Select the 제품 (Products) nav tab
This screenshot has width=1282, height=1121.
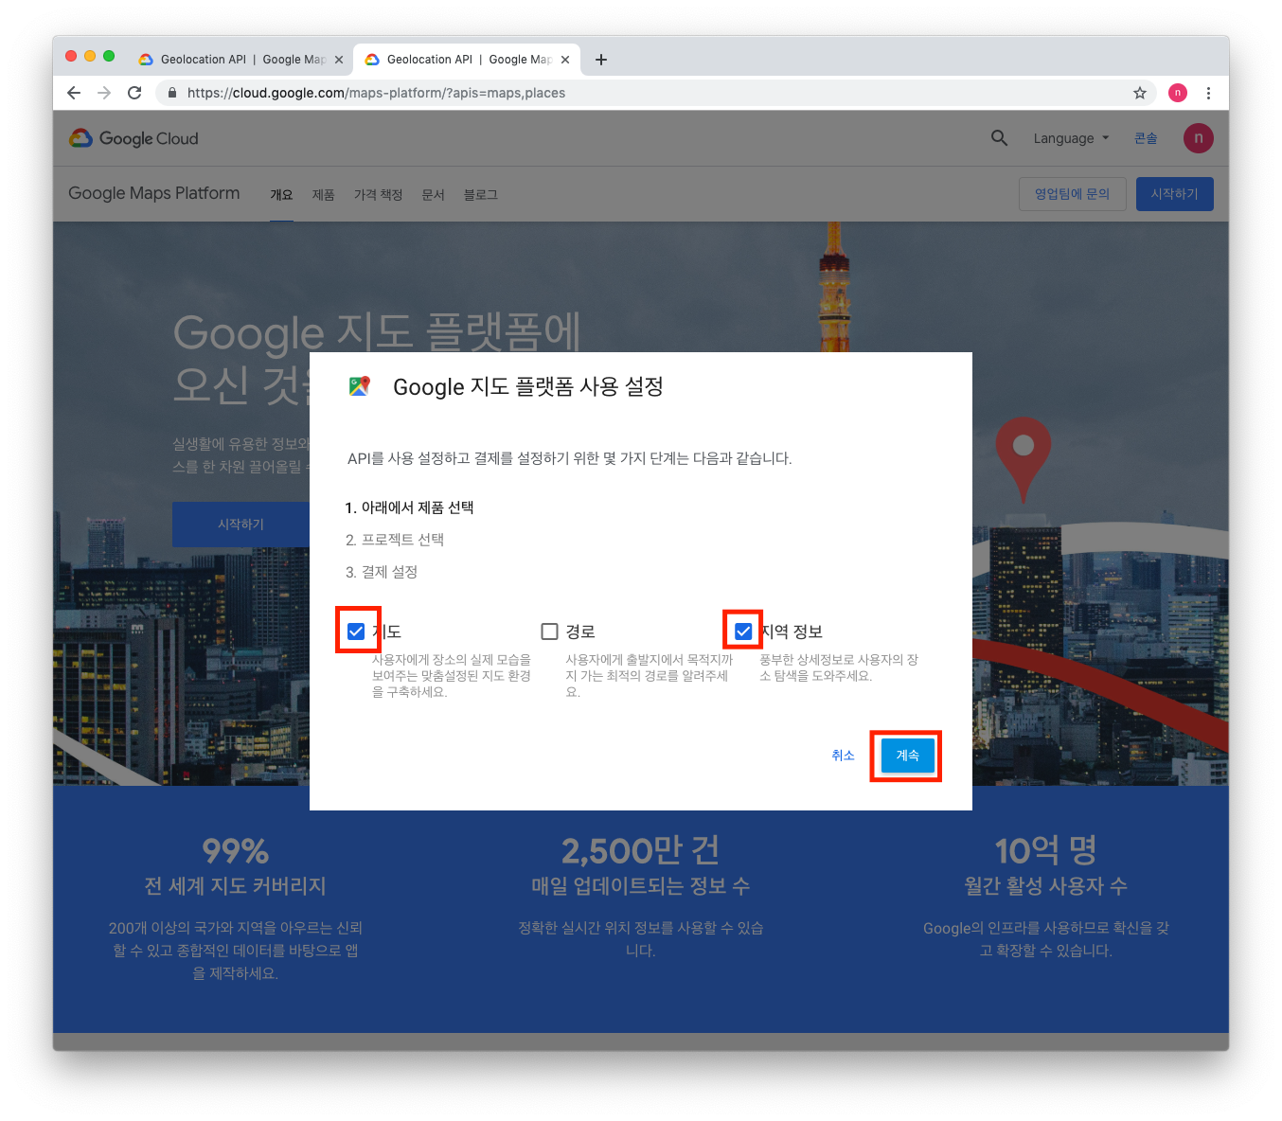[x=324, y=194]
